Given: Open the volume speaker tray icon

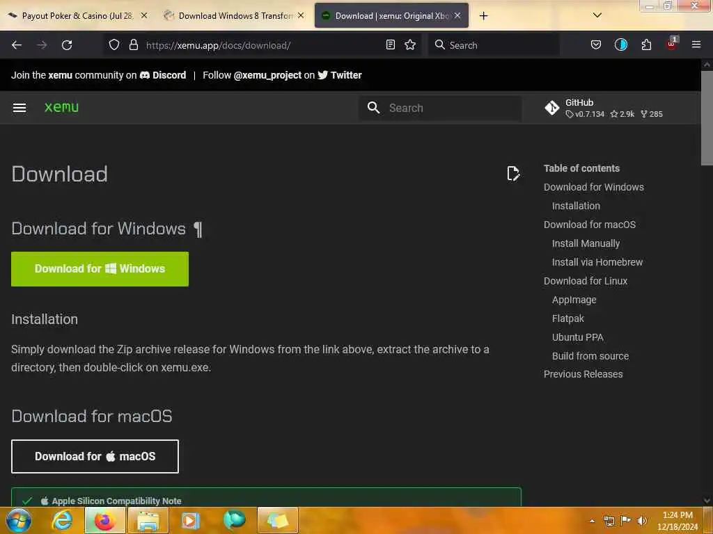Looking at the screenshot, I should [x=641, y=521].
